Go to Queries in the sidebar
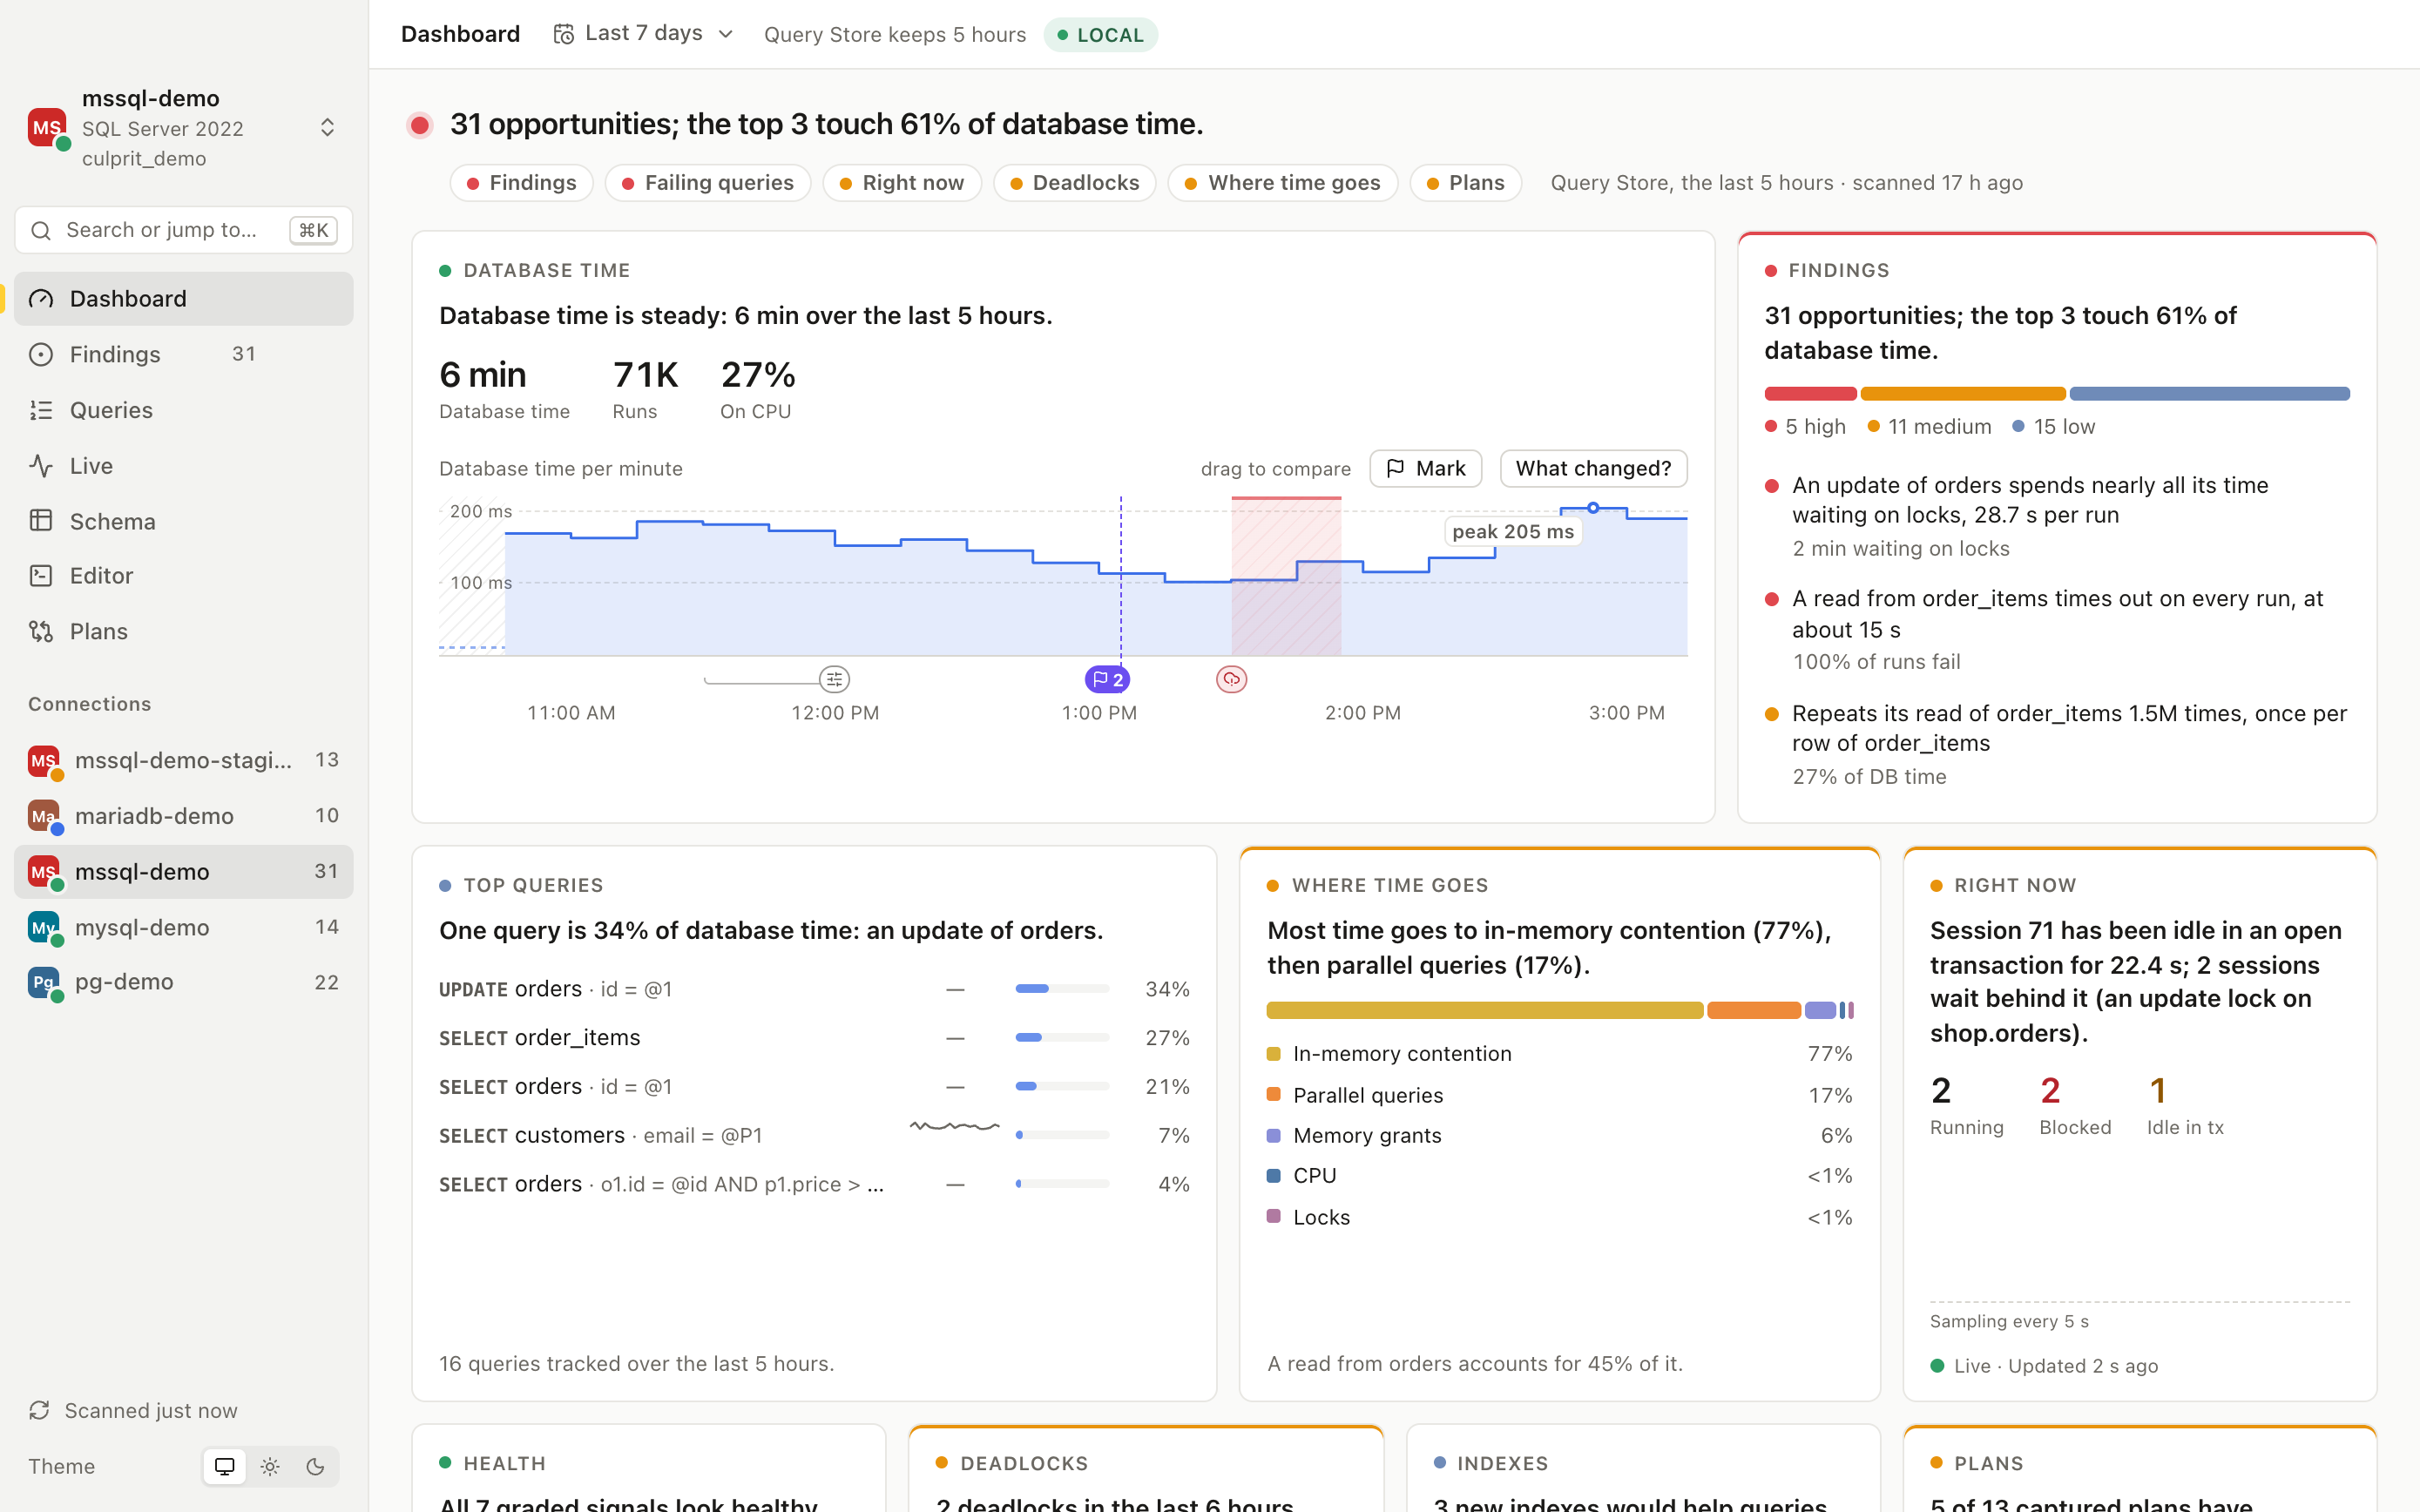Screen dimensions: 2420x1512 183,410
